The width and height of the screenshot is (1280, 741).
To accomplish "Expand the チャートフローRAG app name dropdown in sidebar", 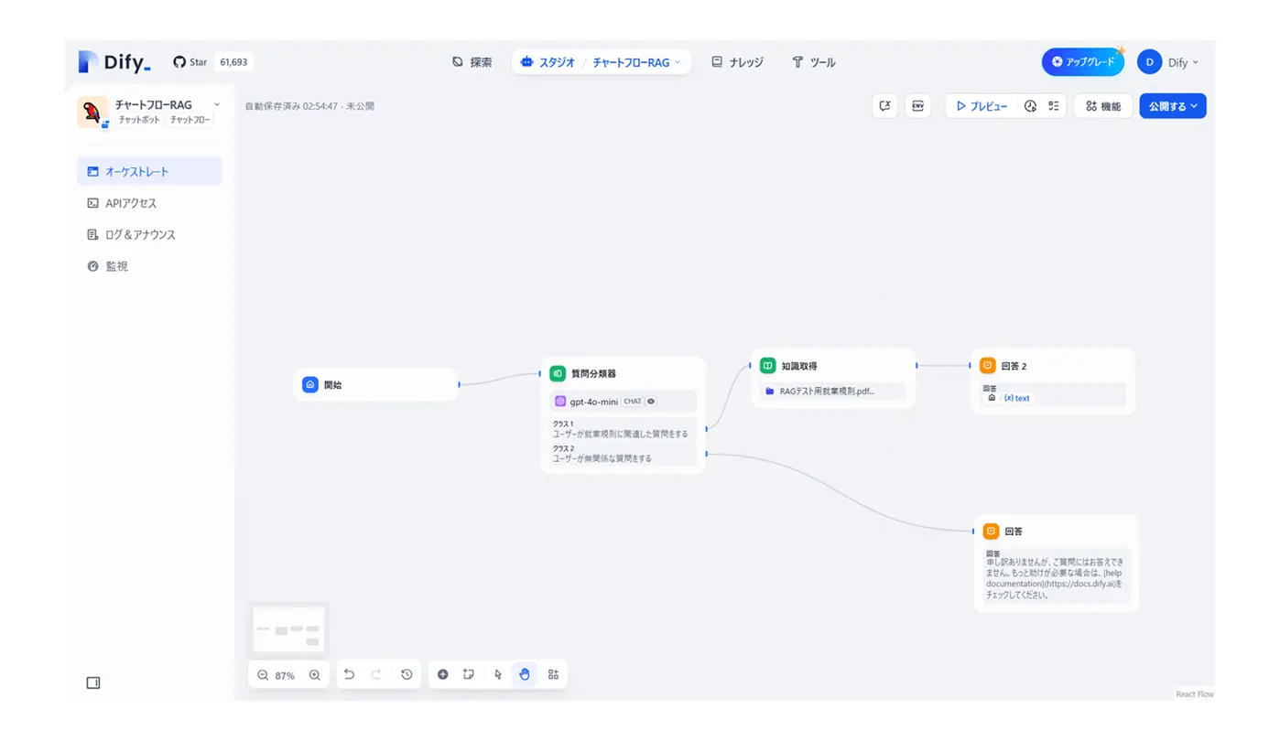I will point(217,105).
